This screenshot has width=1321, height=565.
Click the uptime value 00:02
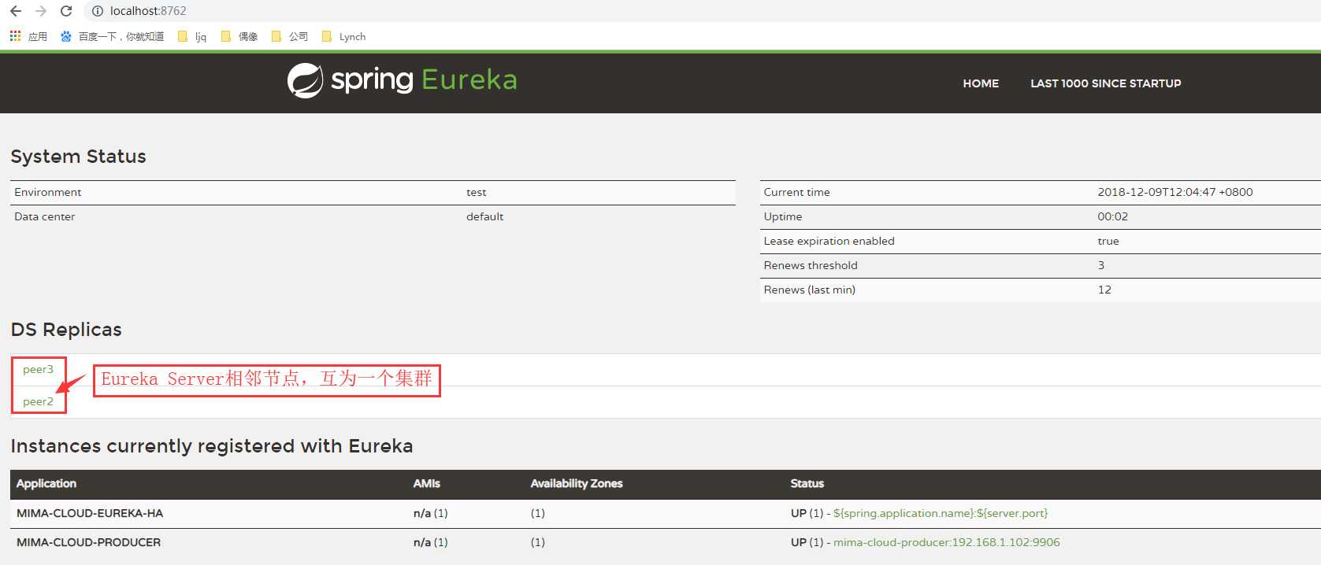click(1113, 216)
